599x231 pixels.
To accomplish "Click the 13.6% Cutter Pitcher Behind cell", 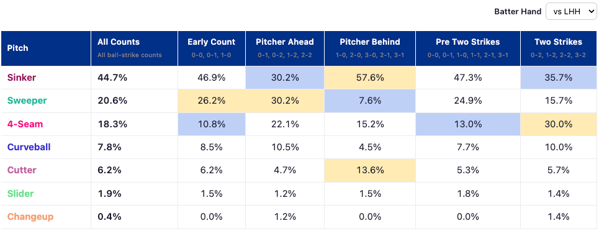I will pos(370,171).
